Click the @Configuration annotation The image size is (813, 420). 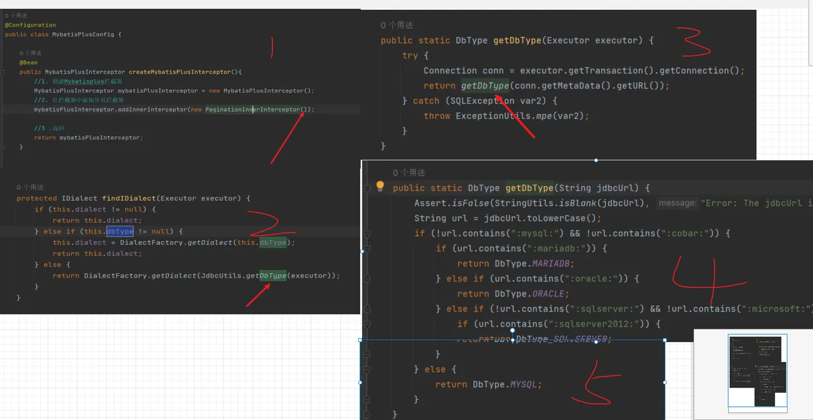(30, 25)
